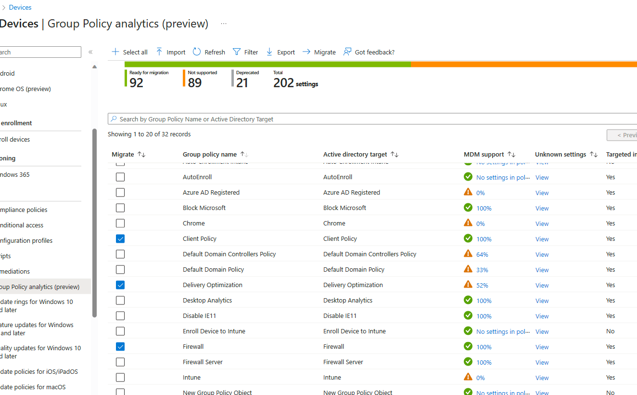Open the Filter options

245,52
